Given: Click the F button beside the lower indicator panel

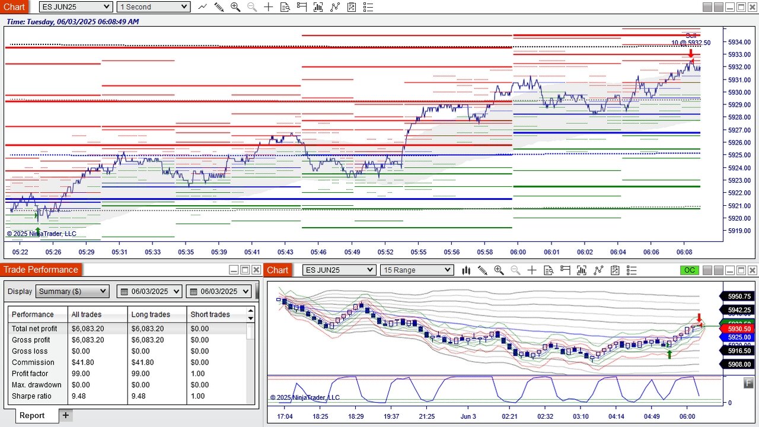Looking at the screenshot, I should point(749,384).
